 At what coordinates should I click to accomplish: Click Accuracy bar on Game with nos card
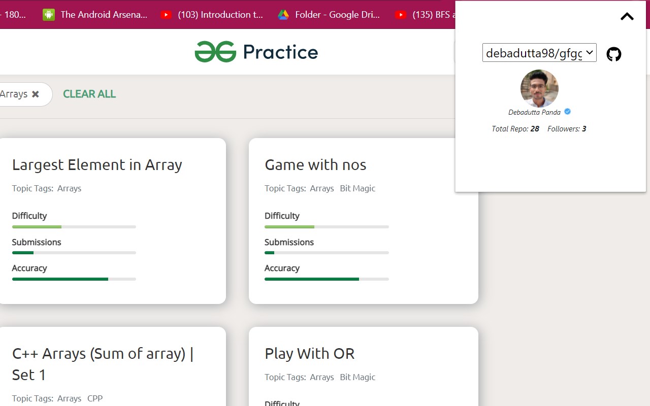(327, 279)
